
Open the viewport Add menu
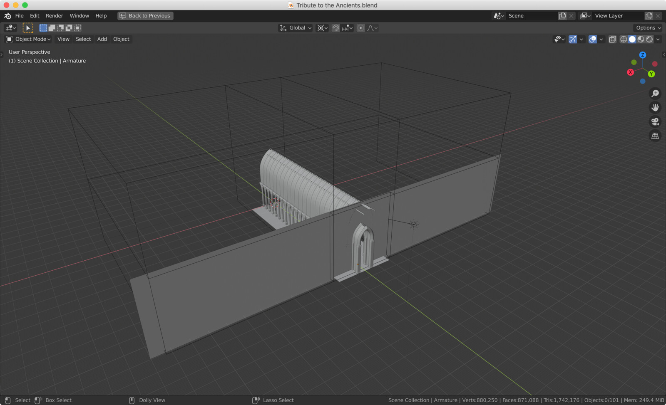102,39
